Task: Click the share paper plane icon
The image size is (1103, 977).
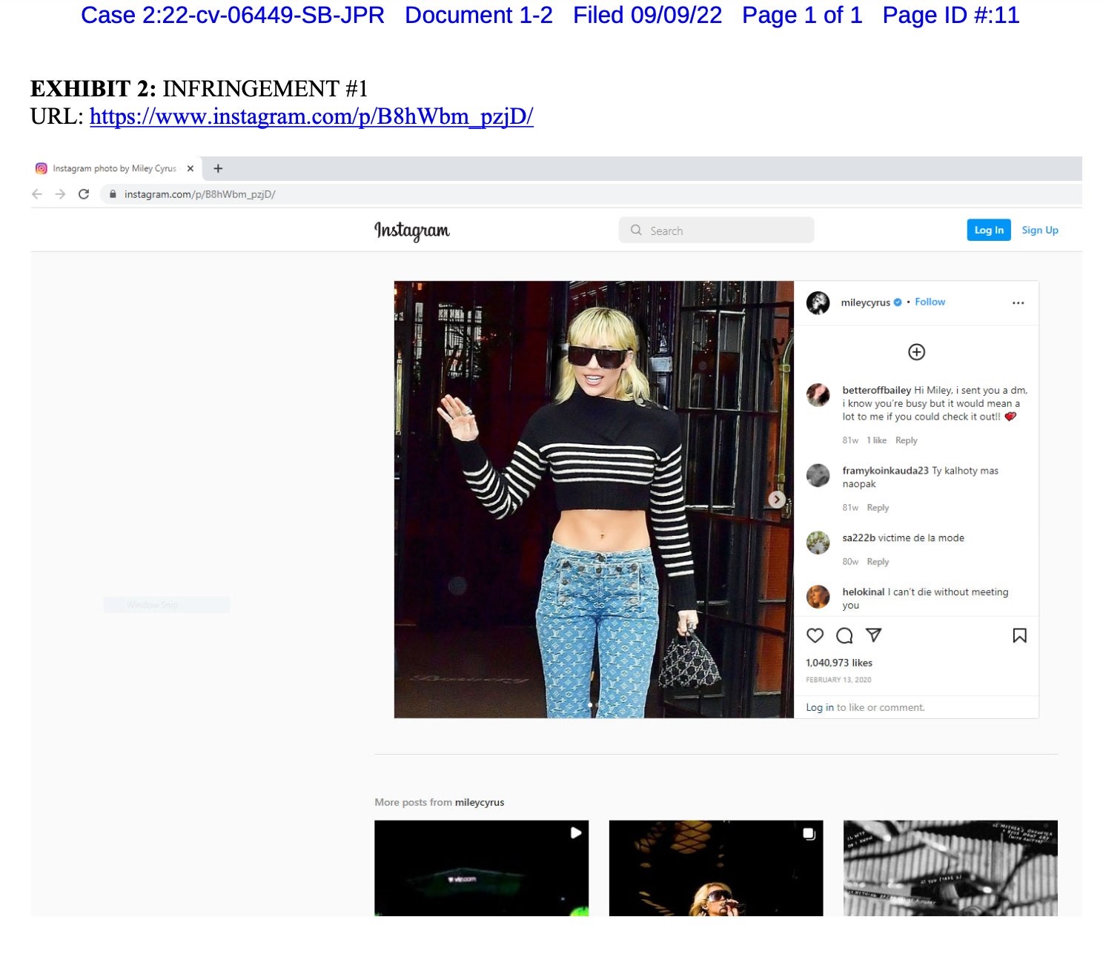Action: [x=874, y=635]
